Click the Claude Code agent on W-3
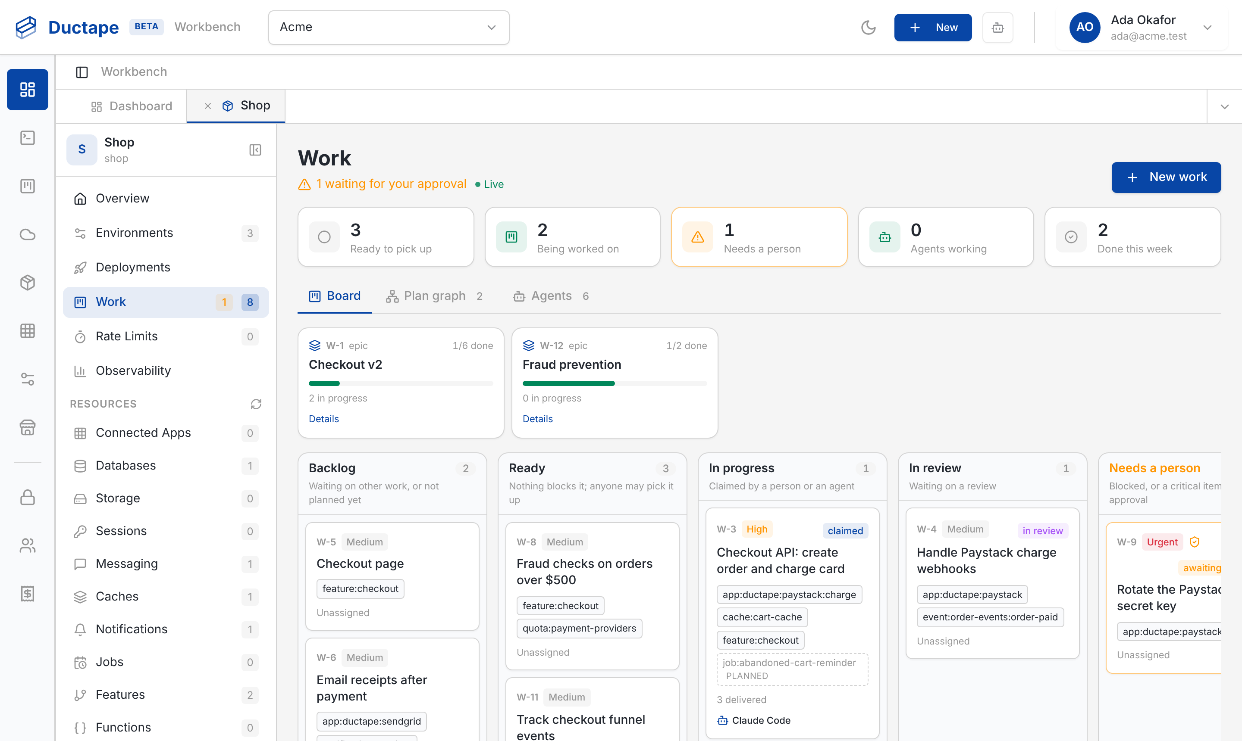The width and height of the screenshot is (1242, 741). click(754, 720)
